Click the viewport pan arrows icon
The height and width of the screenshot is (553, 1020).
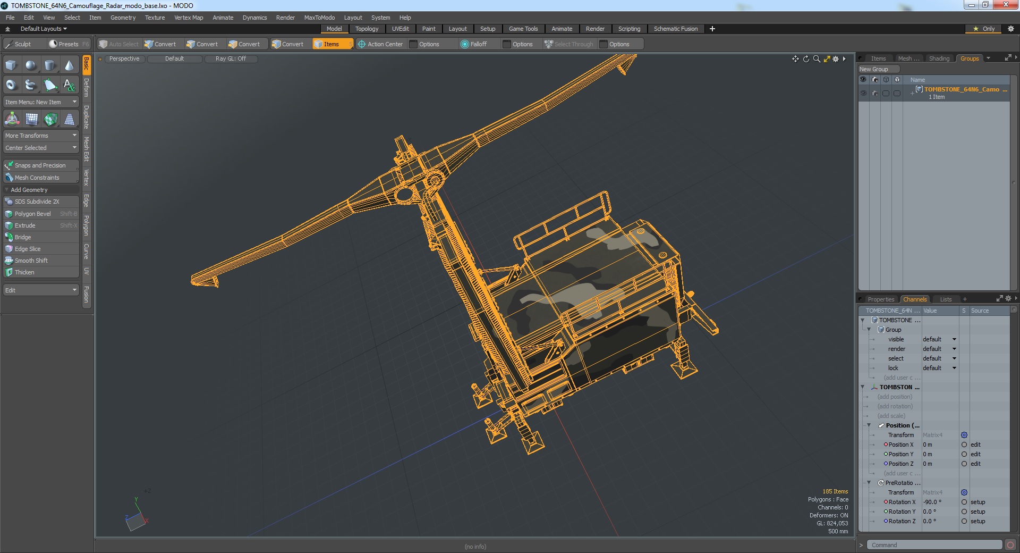795,59
